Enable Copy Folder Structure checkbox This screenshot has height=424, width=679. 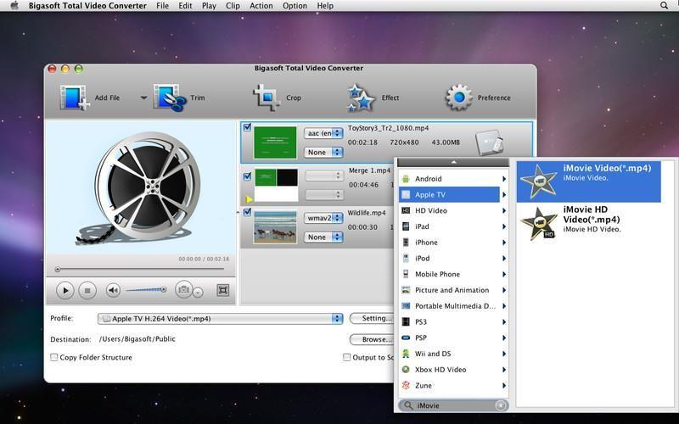(x=54, y=357)
